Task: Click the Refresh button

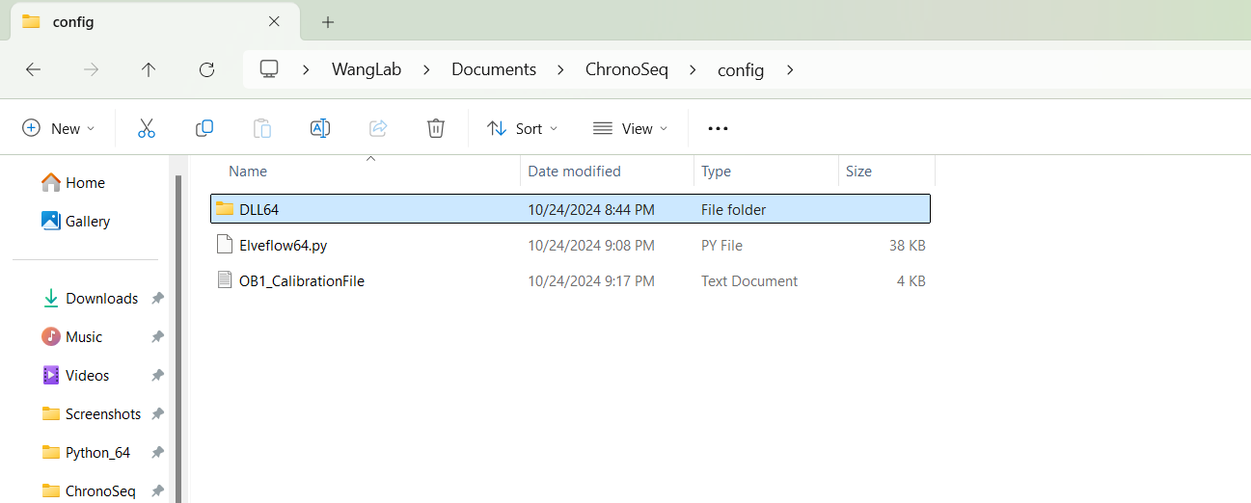Action: pos(206,69)
